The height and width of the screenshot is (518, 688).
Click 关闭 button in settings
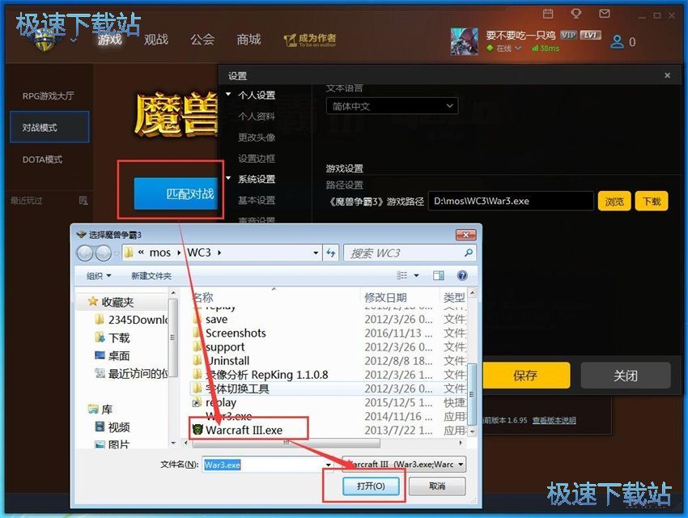[626, 376]
